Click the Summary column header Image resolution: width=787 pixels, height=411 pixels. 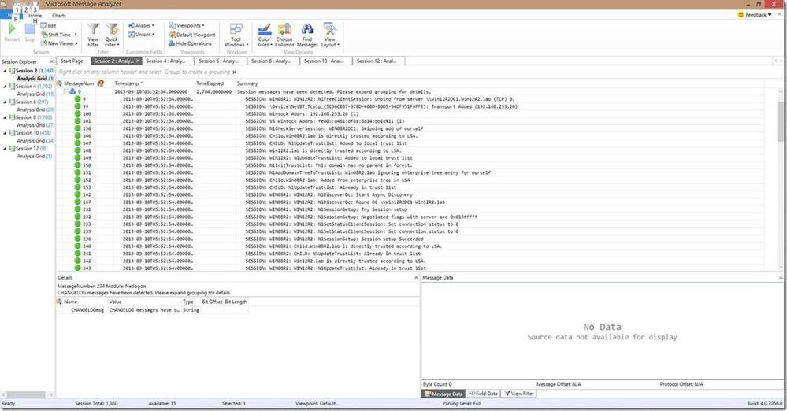coord(247,83)
